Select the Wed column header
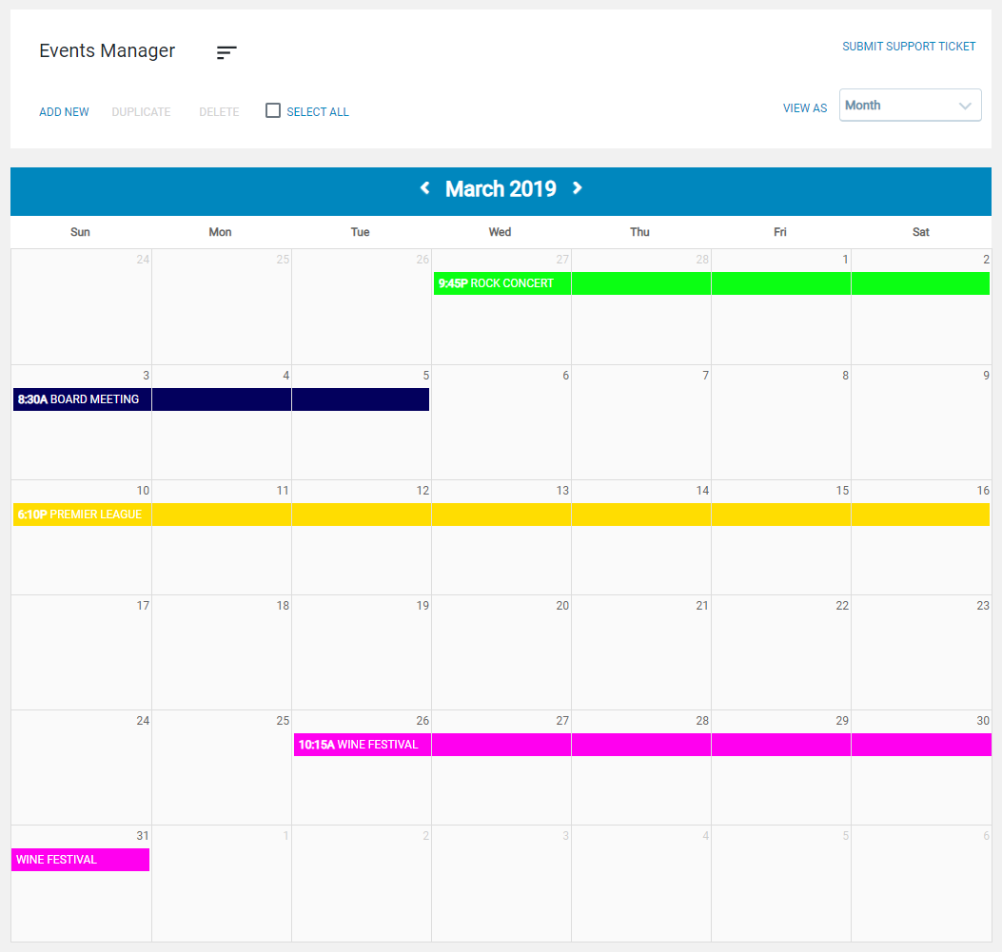The height and width of the screenshot is (952, 1002). [x=500, y=232]
